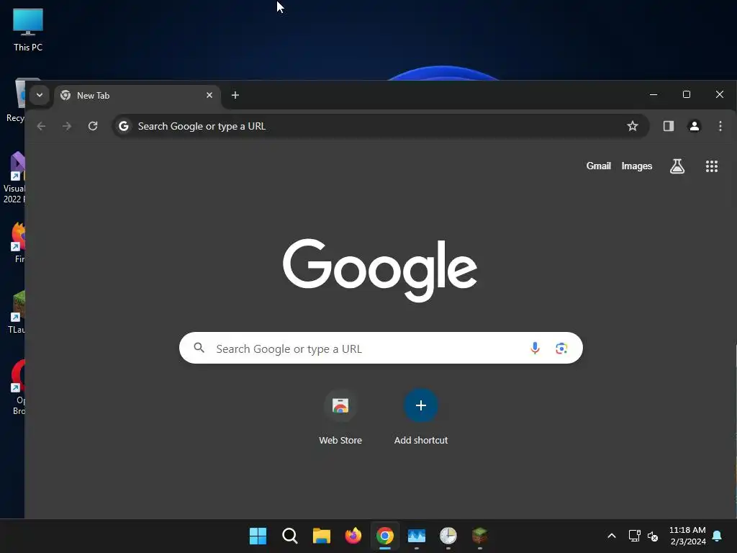
Task: Open the Minecraft grass block taskbar icon
Action: click(480, 536)
